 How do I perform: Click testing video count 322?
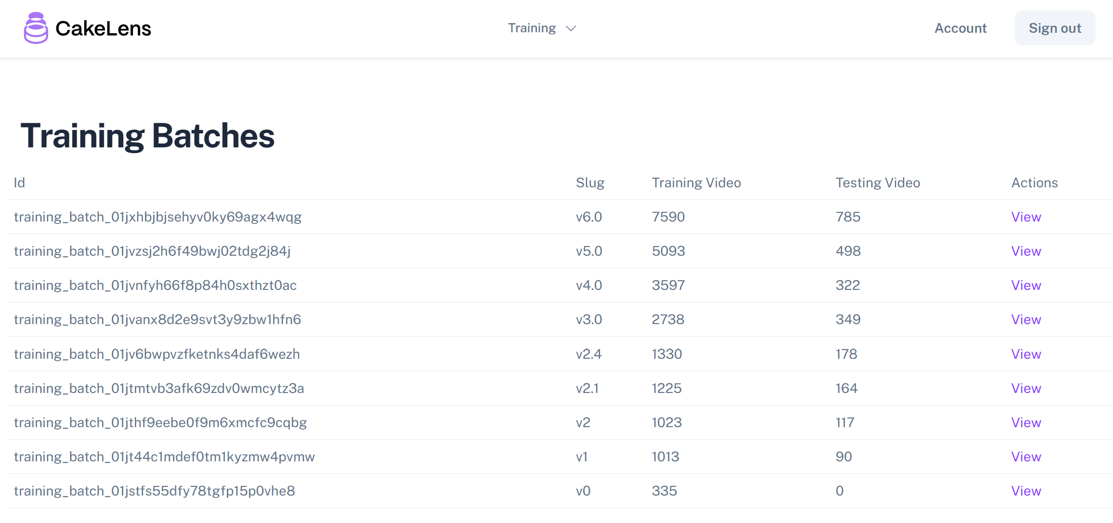pyautogui.click(x=848, y=285)
